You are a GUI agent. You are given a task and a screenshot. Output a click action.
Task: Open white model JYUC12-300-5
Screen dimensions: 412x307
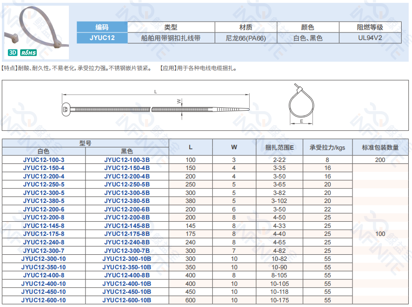[x=43, y=193]
